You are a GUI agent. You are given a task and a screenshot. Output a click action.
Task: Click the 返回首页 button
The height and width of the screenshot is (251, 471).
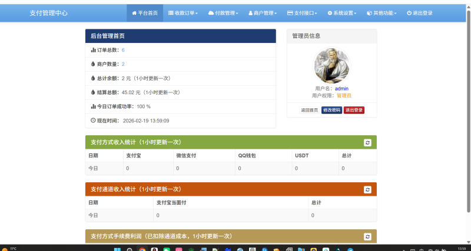(x=310, y=110)
